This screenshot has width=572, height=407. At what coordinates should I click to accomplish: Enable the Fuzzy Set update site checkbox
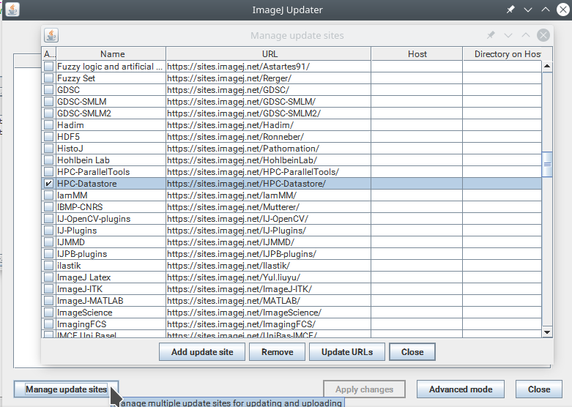click(48, 78)
